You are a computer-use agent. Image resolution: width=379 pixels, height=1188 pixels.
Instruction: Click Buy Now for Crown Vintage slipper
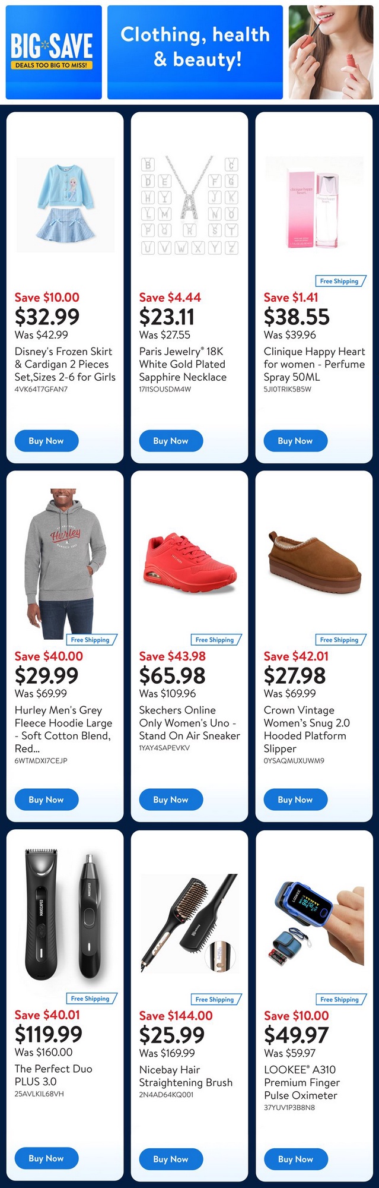pyautogui.click(x=295, y=800)
